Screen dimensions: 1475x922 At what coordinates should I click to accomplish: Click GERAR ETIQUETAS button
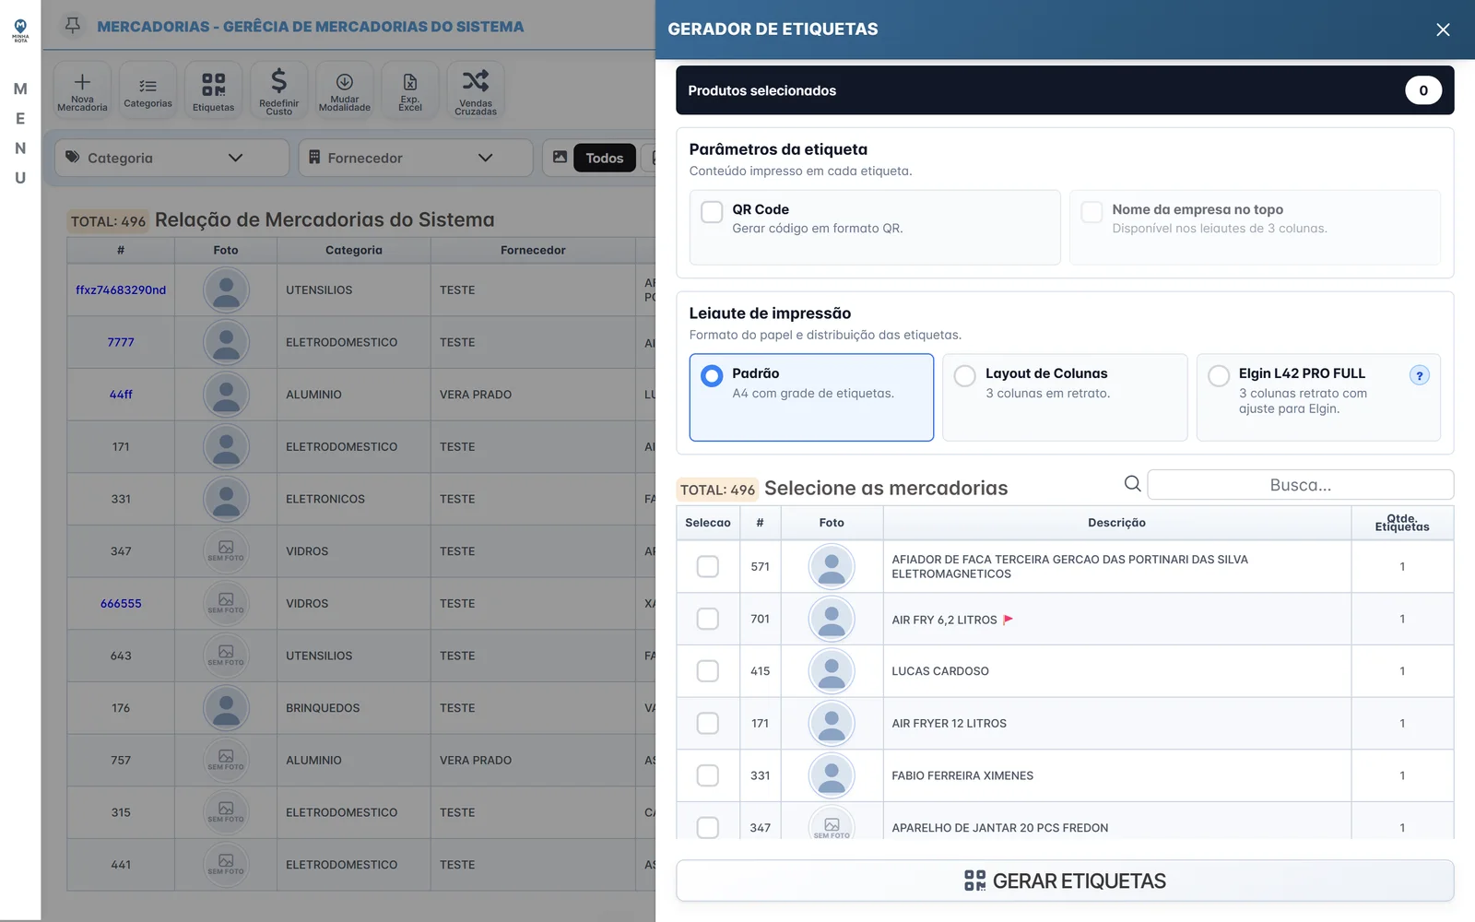tap(1065, 881)
